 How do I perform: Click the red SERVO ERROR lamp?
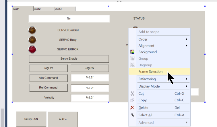click(32, 50)
